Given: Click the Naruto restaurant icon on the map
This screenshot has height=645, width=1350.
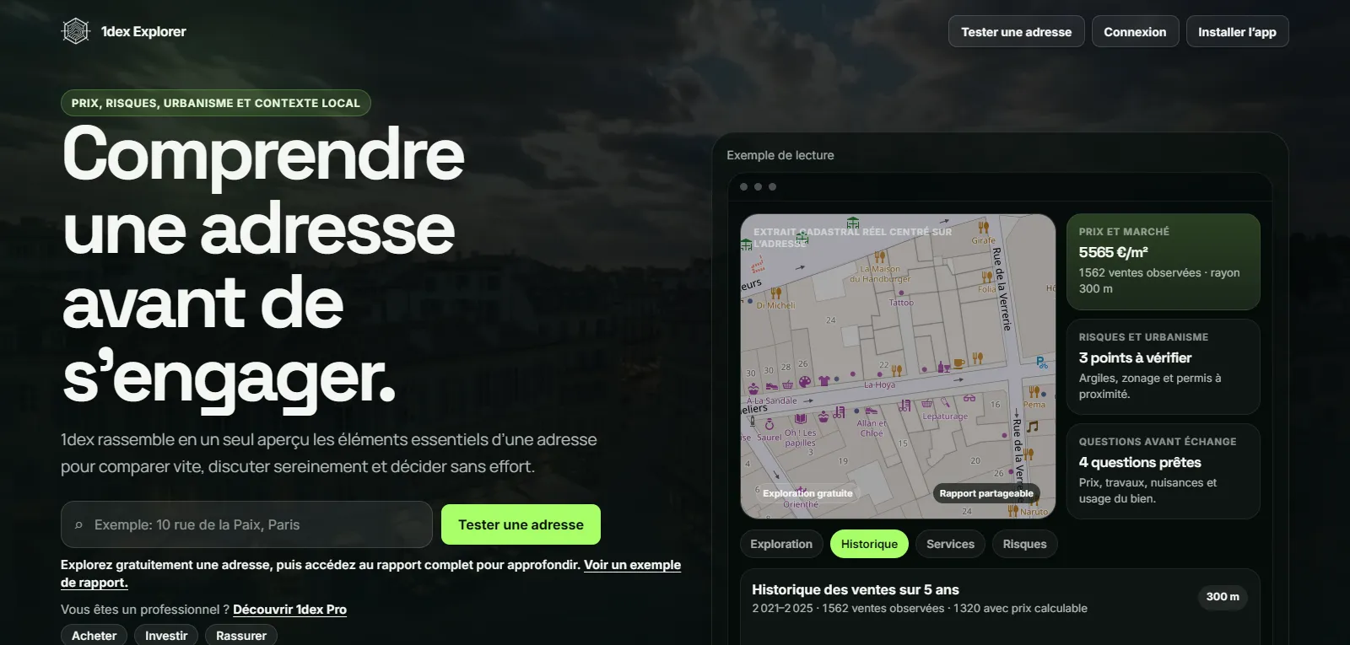Looking at the screenshot, I should click(x=1013, y=510).
